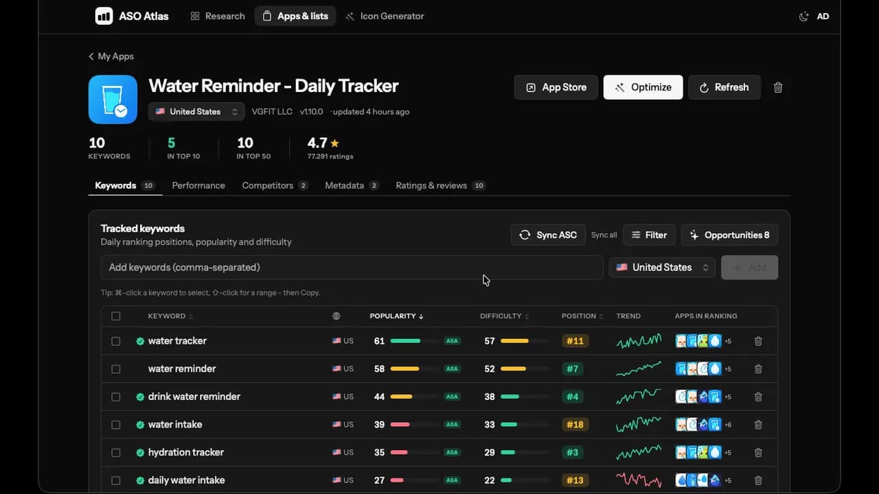
Task: Check the water reminder row checkbox
Action: click(x=115, y=369)
